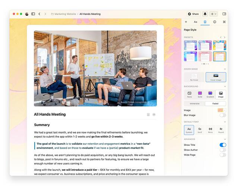This screenshot has height=186, width=238.
Task: Toggle the left sidebar panel icon
Action: (33, 14)
